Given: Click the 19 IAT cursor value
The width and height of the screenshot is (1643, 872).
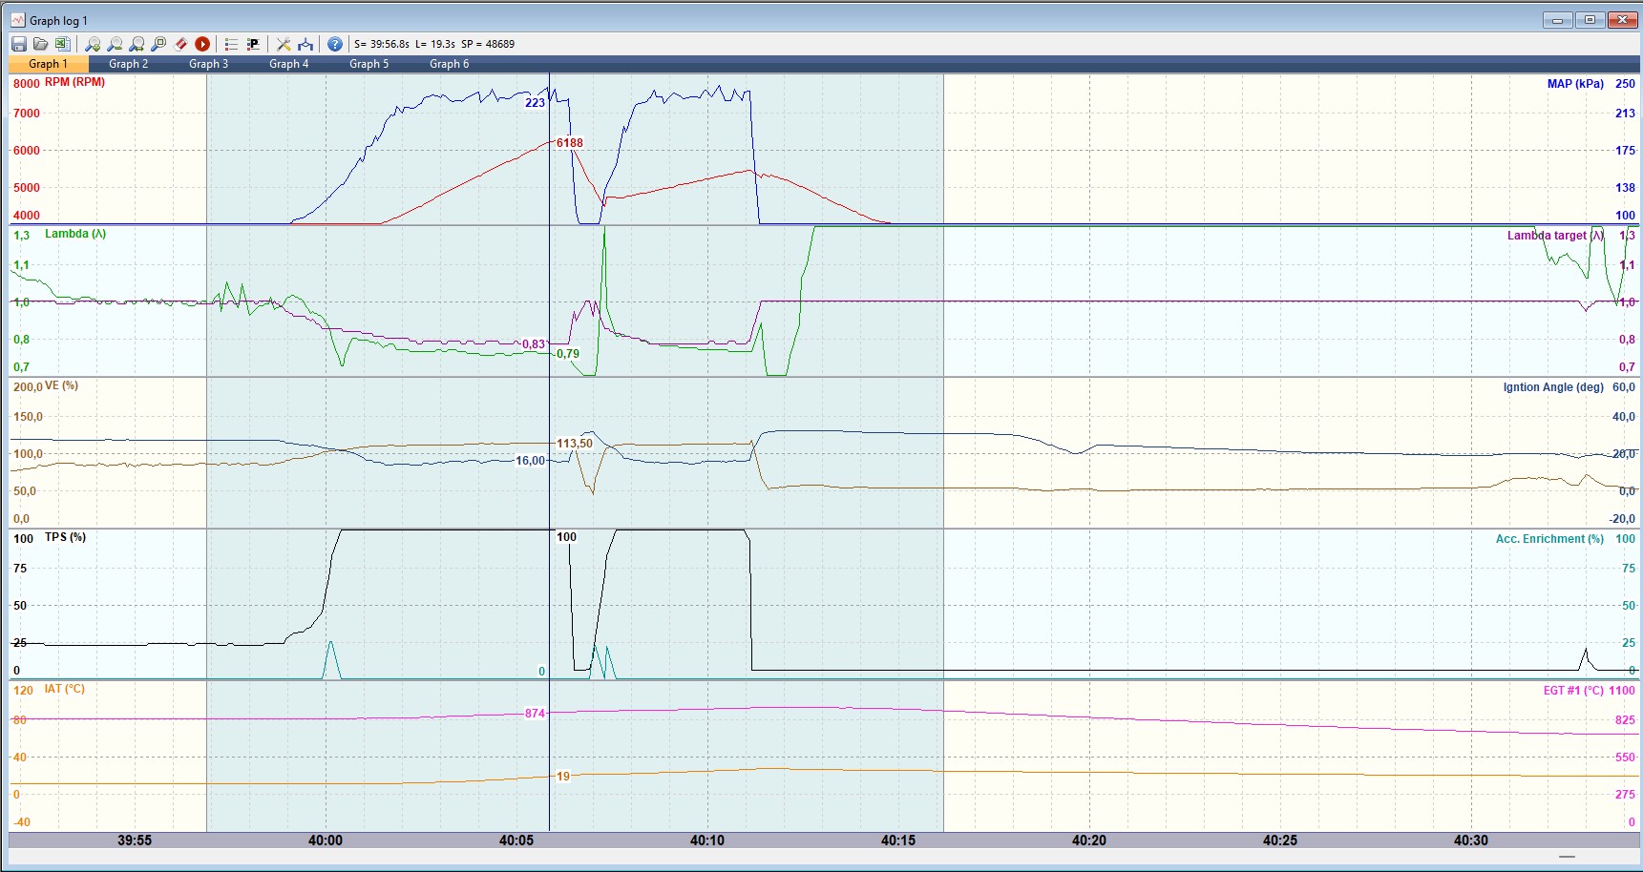Looking at the screenshot, I should coord(563,777).
